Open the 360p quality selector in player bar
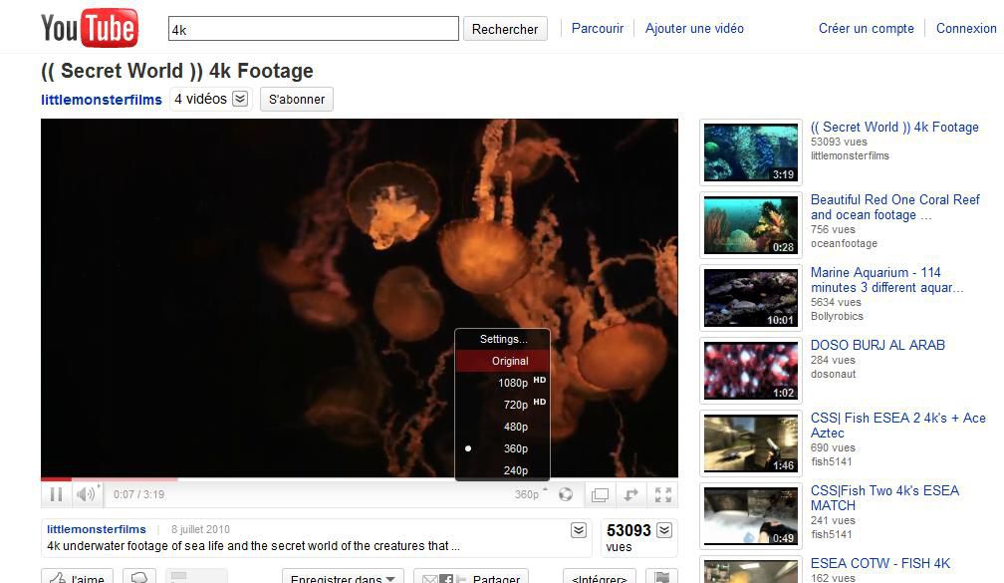Viewport: 1004px width, 583px height. pyautogui.click(x=531, y=494)
